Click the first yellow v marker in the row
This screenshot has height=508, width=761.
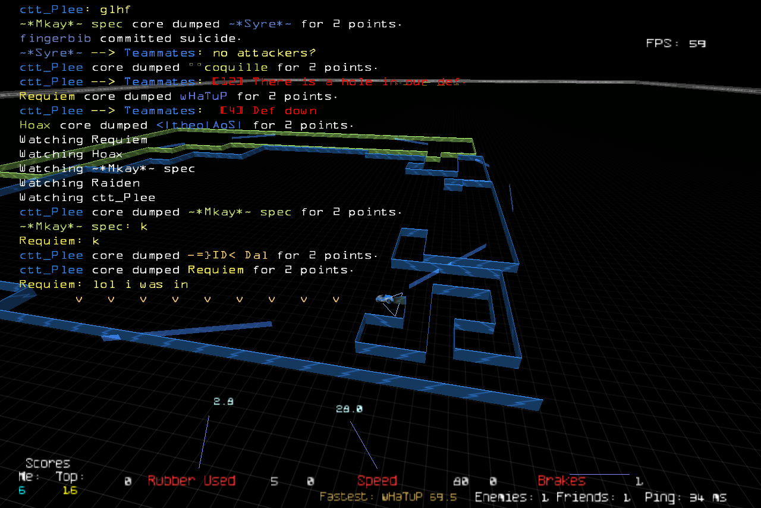pyautogui.click(x=79, y=299)
